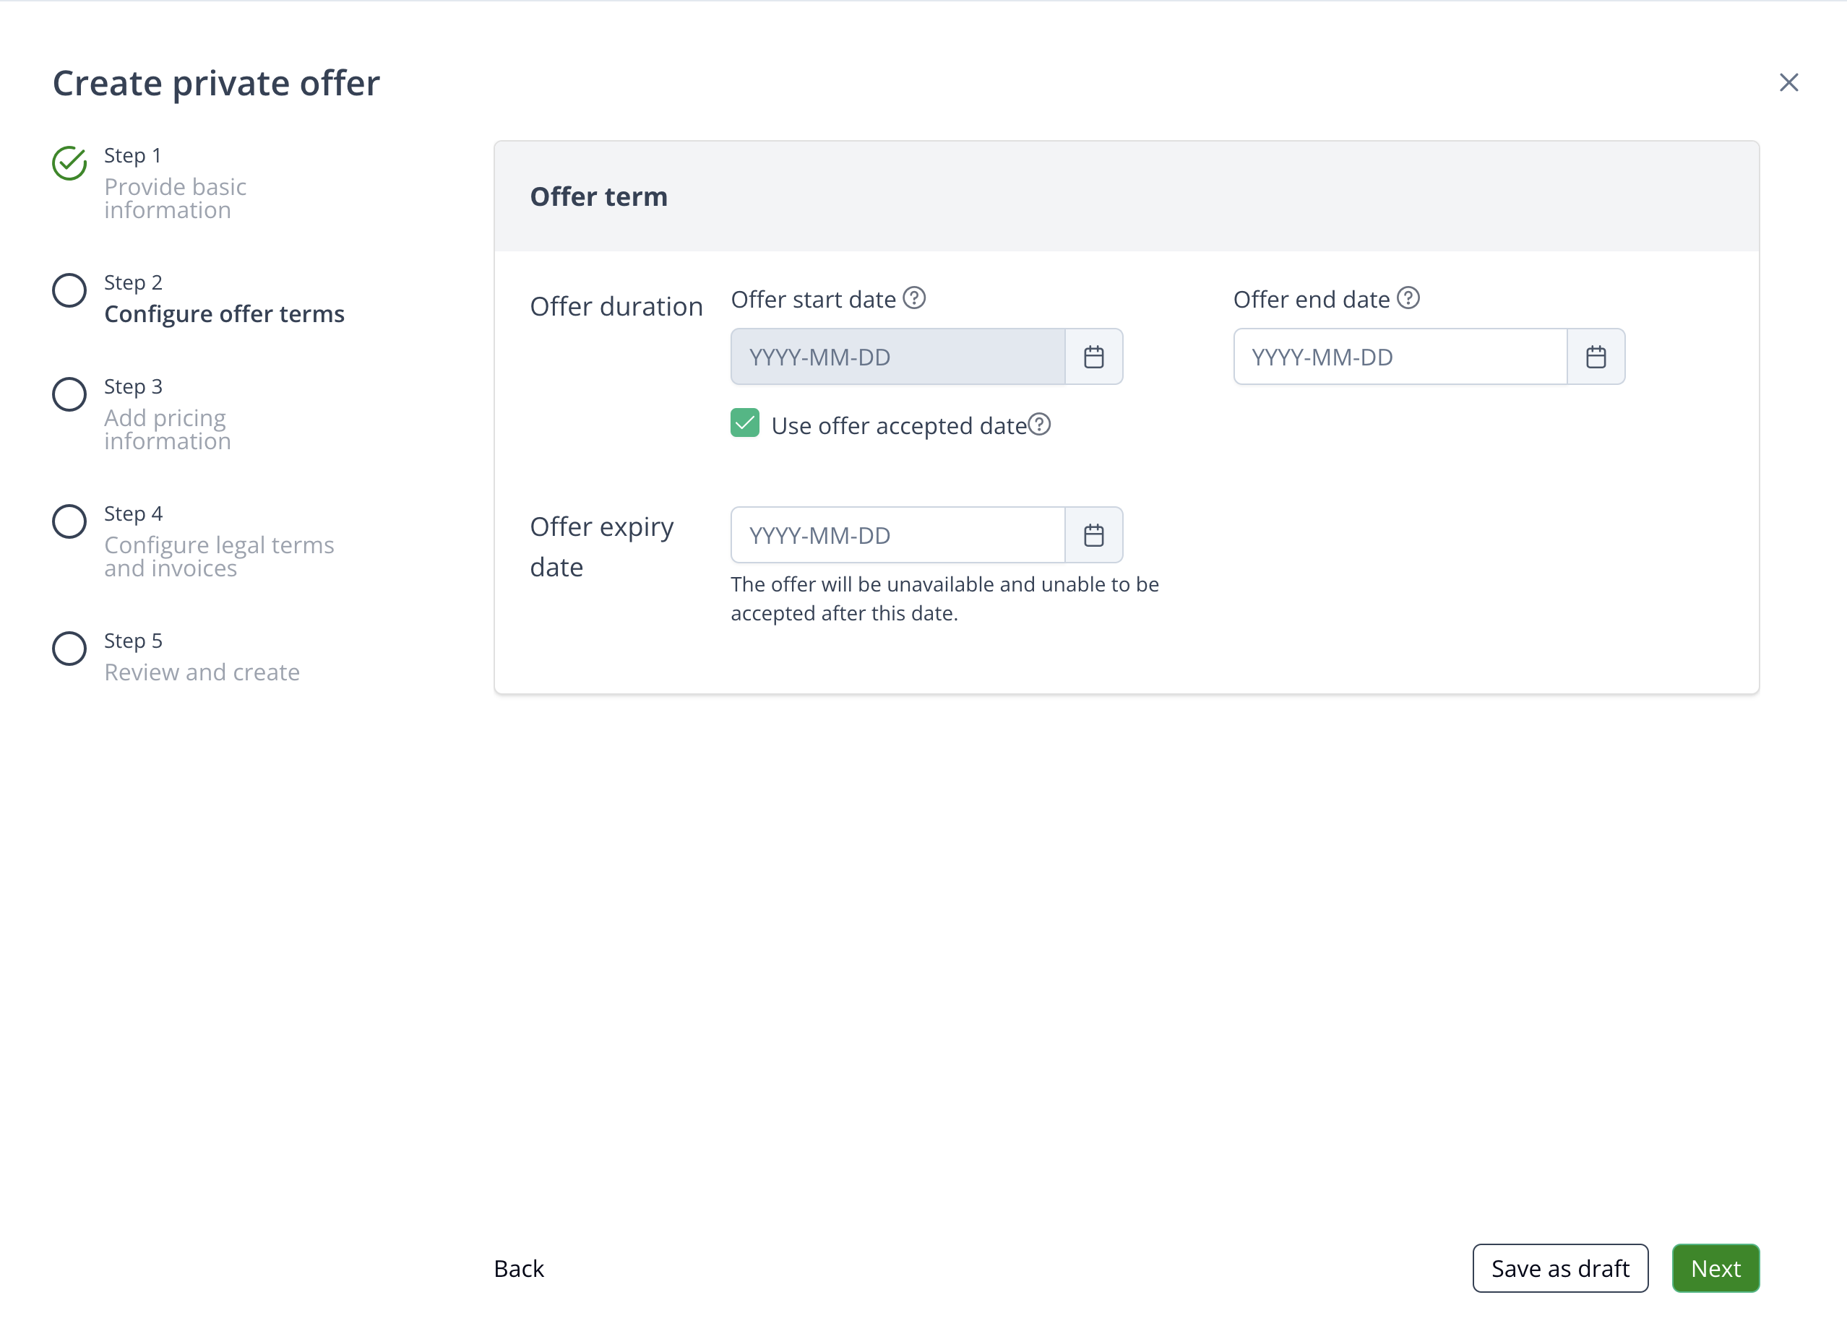Screen dimensions: 1847x1339
Task: Click the Step 1 green checkmark icon
Action: tap(69, 162)
